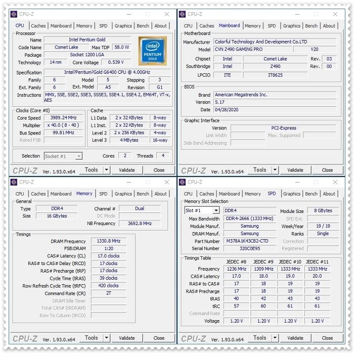The image size is (354, 353).
Task: Click Close button in SPD window
Action: click(327, 338)
